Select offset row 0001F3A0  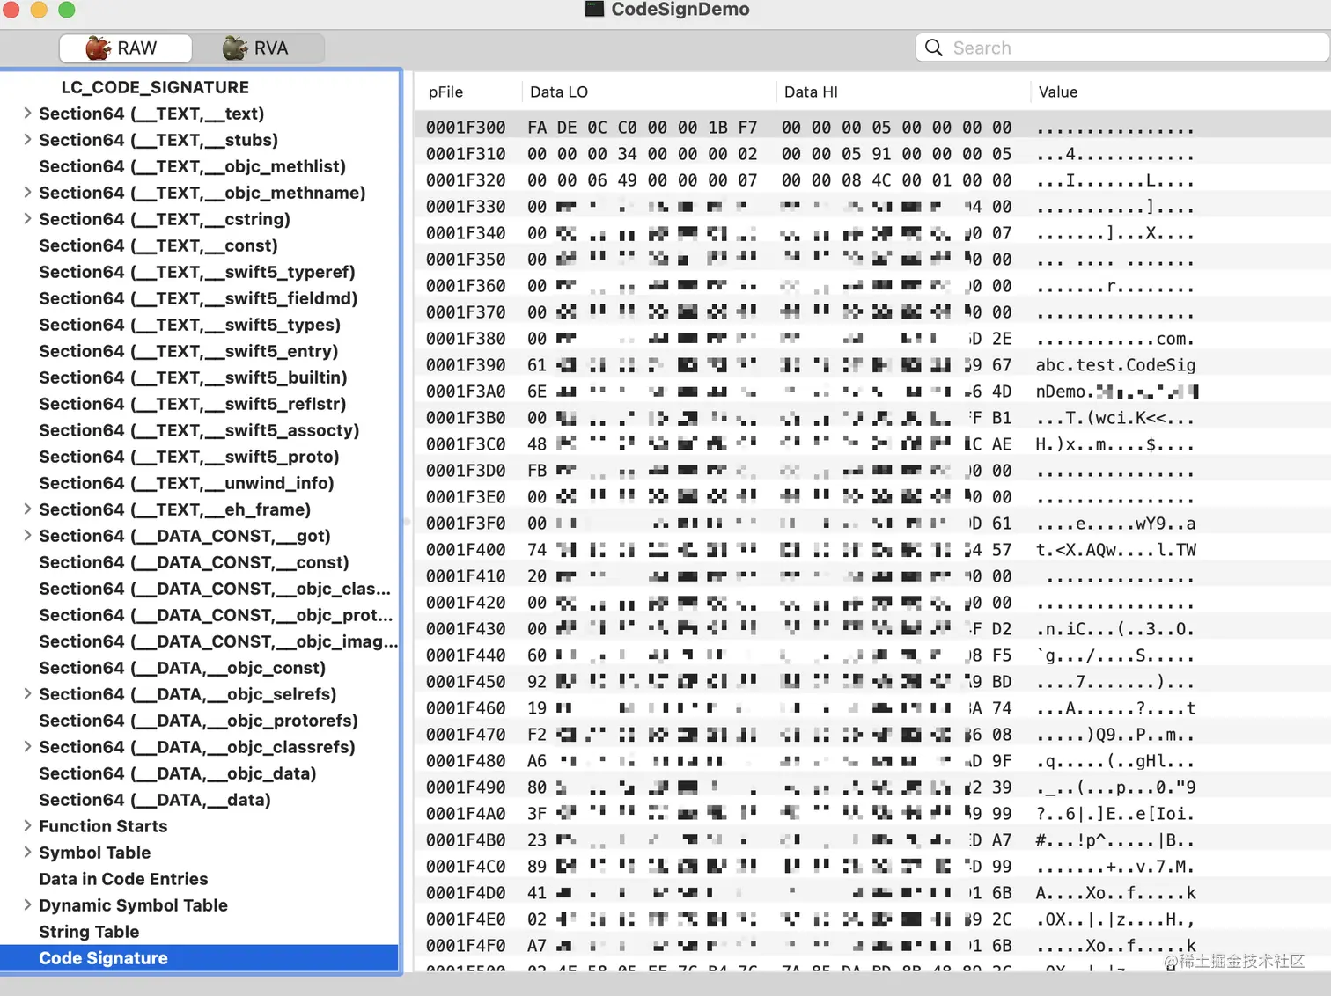(x=872, y=392)
